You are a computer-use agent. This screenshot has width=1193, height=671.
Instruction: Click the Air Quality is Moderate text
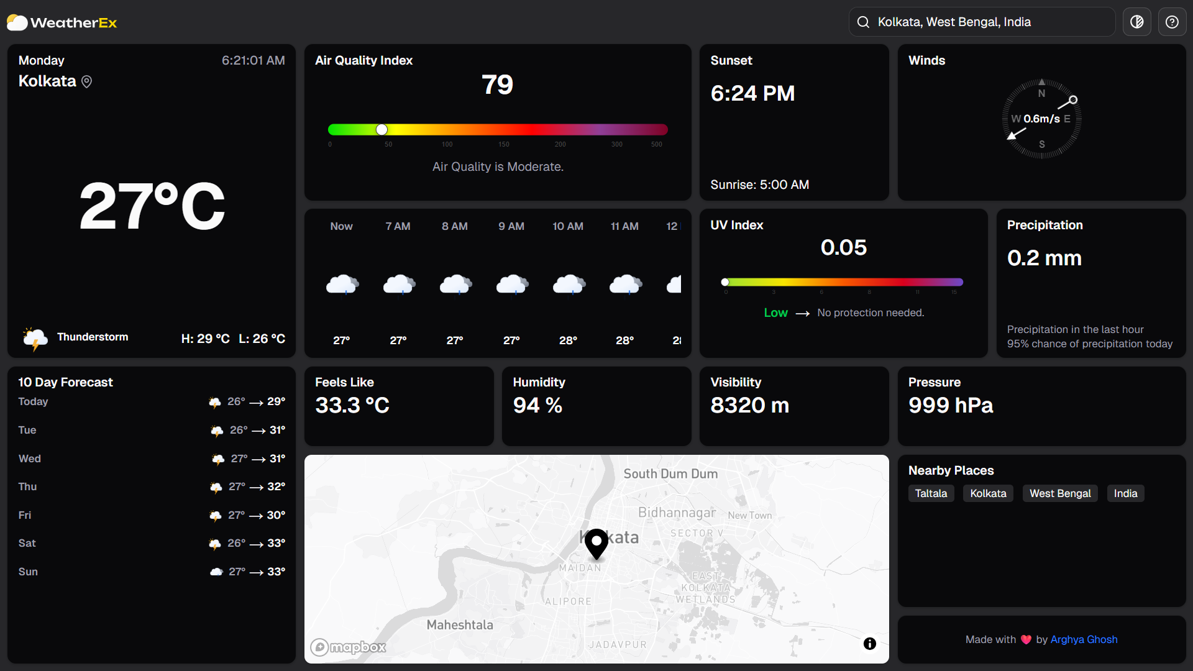498,167
